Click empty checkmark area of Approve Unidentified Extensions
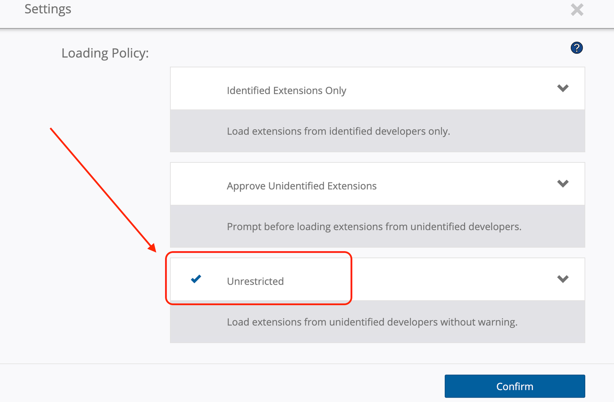The height and width of the screenshot is (402, 614). tap(196, 184)
